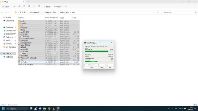Screen dimensions: 198x111
Task: Click the file progress bar in dialog
Action: coord(99,51)
